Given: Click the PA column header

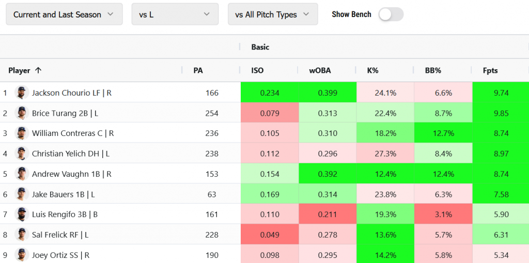Looking at the screenshot, I should point(198,71).
